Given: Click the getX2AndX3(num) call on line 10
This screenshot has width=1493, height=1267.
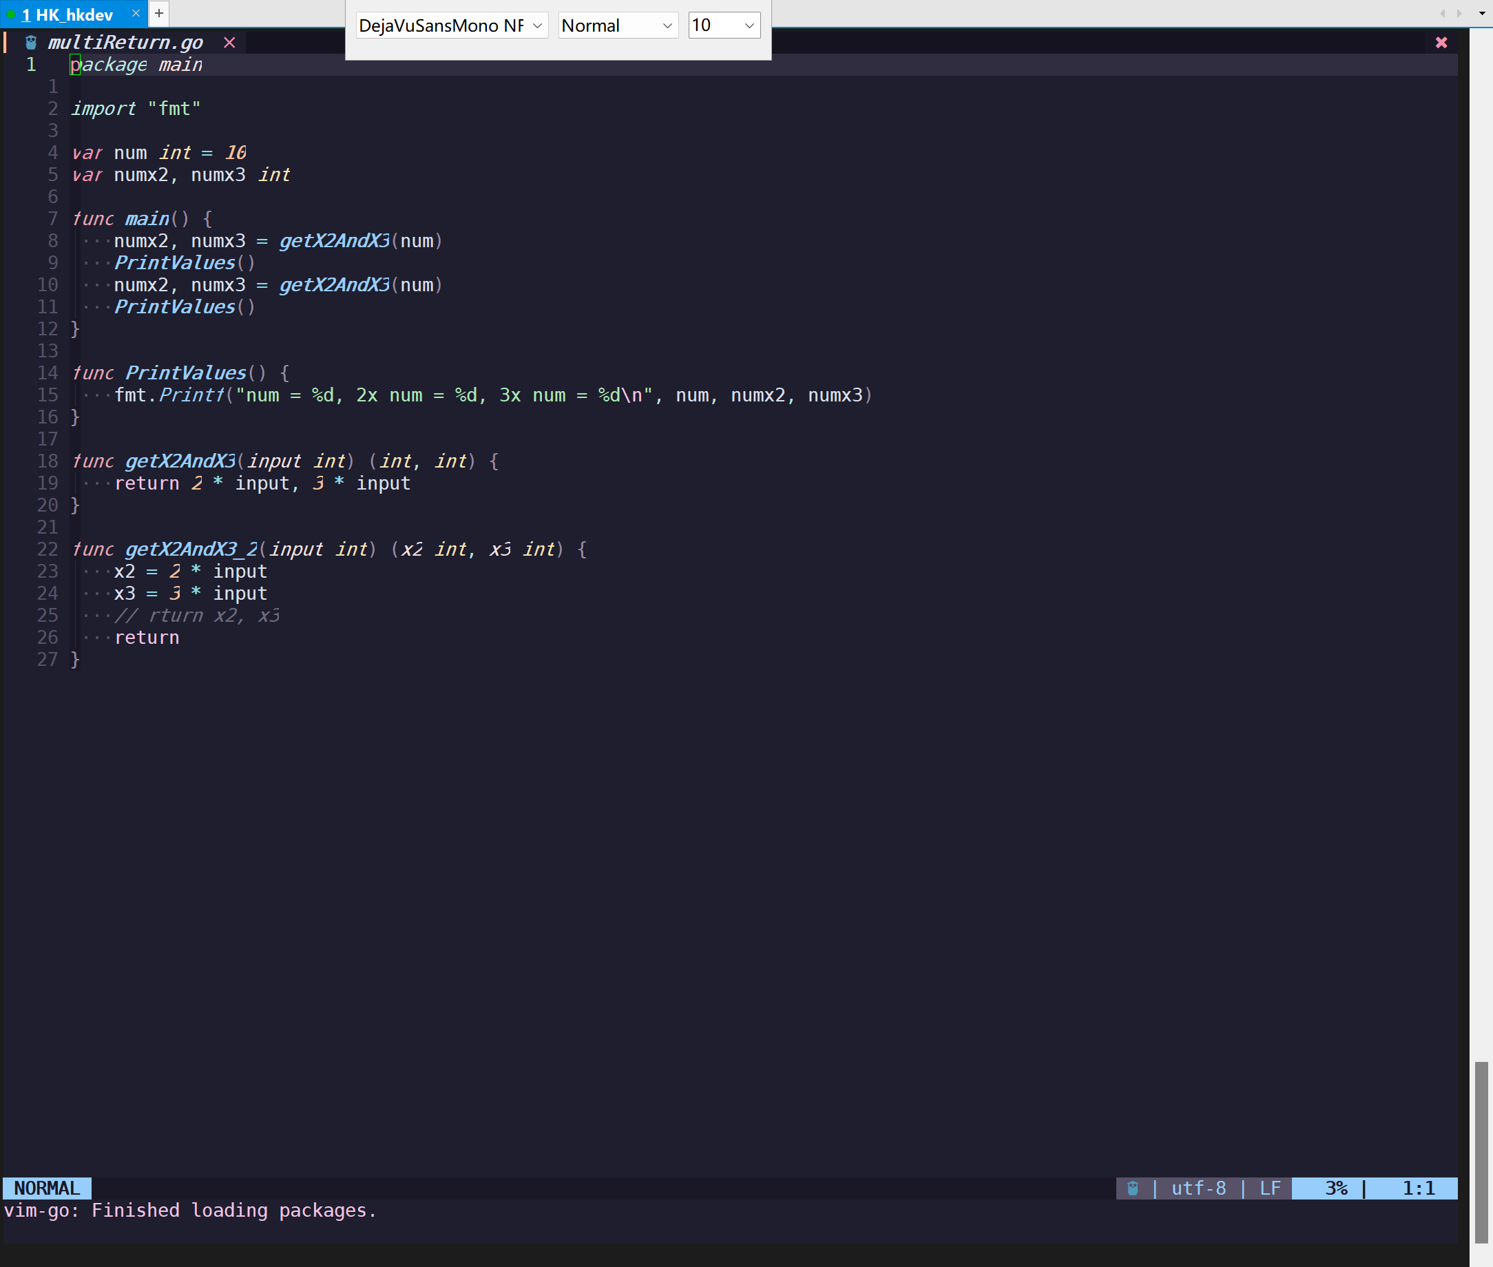Looking at the screenshot, I should click(x=362, y=285).
